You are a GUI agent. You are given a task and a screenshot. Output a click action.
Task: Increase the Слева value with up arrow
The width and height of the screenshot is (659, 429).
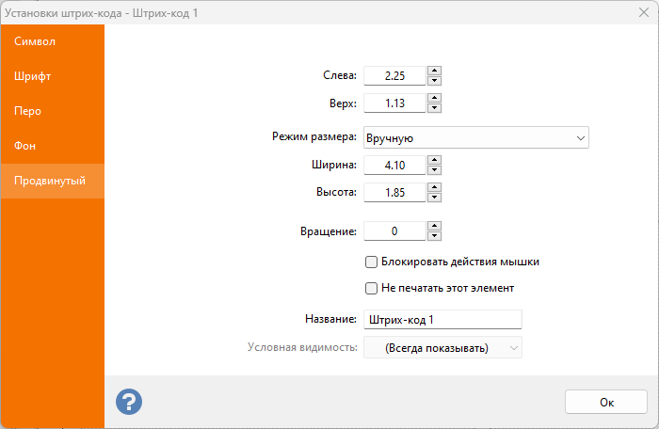pyautogui.click(x=434, y=71)
